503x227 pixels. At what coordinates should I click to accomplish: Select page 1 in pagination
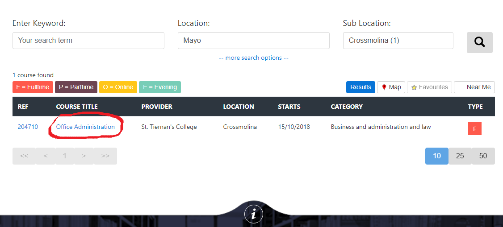point(65,156)
